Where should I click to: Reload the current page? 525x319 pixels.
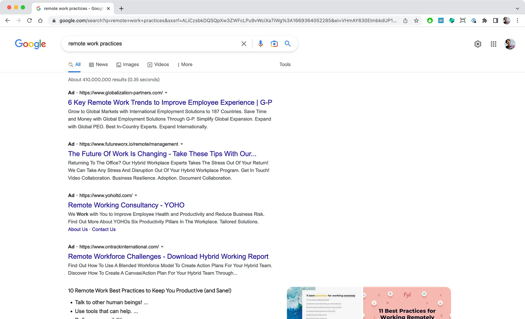point(30,20)
